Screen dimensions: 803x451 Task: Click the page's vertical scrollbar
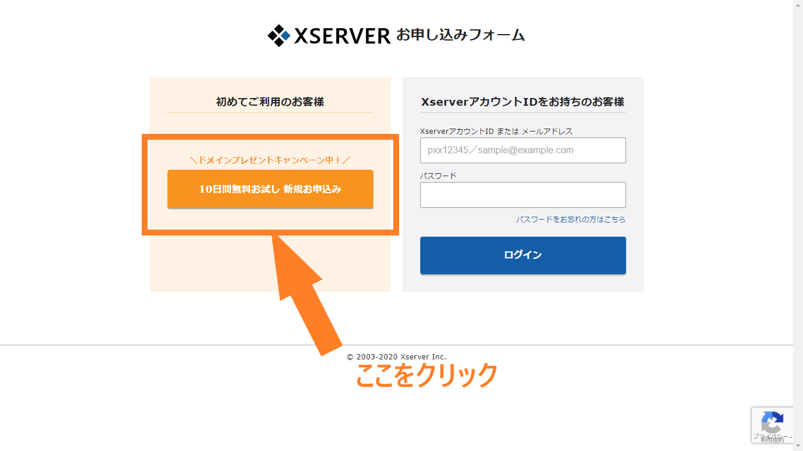798,225
